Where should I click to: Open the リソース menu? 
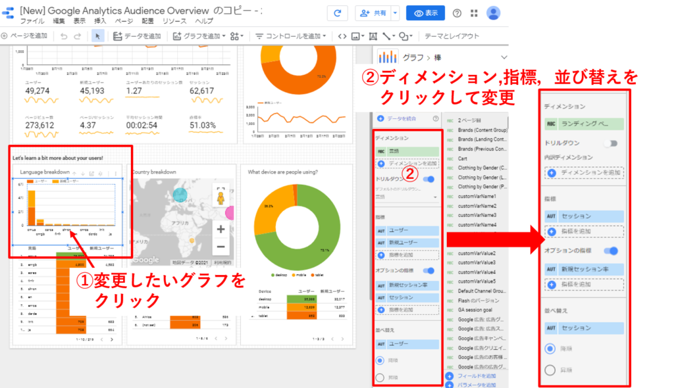tap(174, 21)
